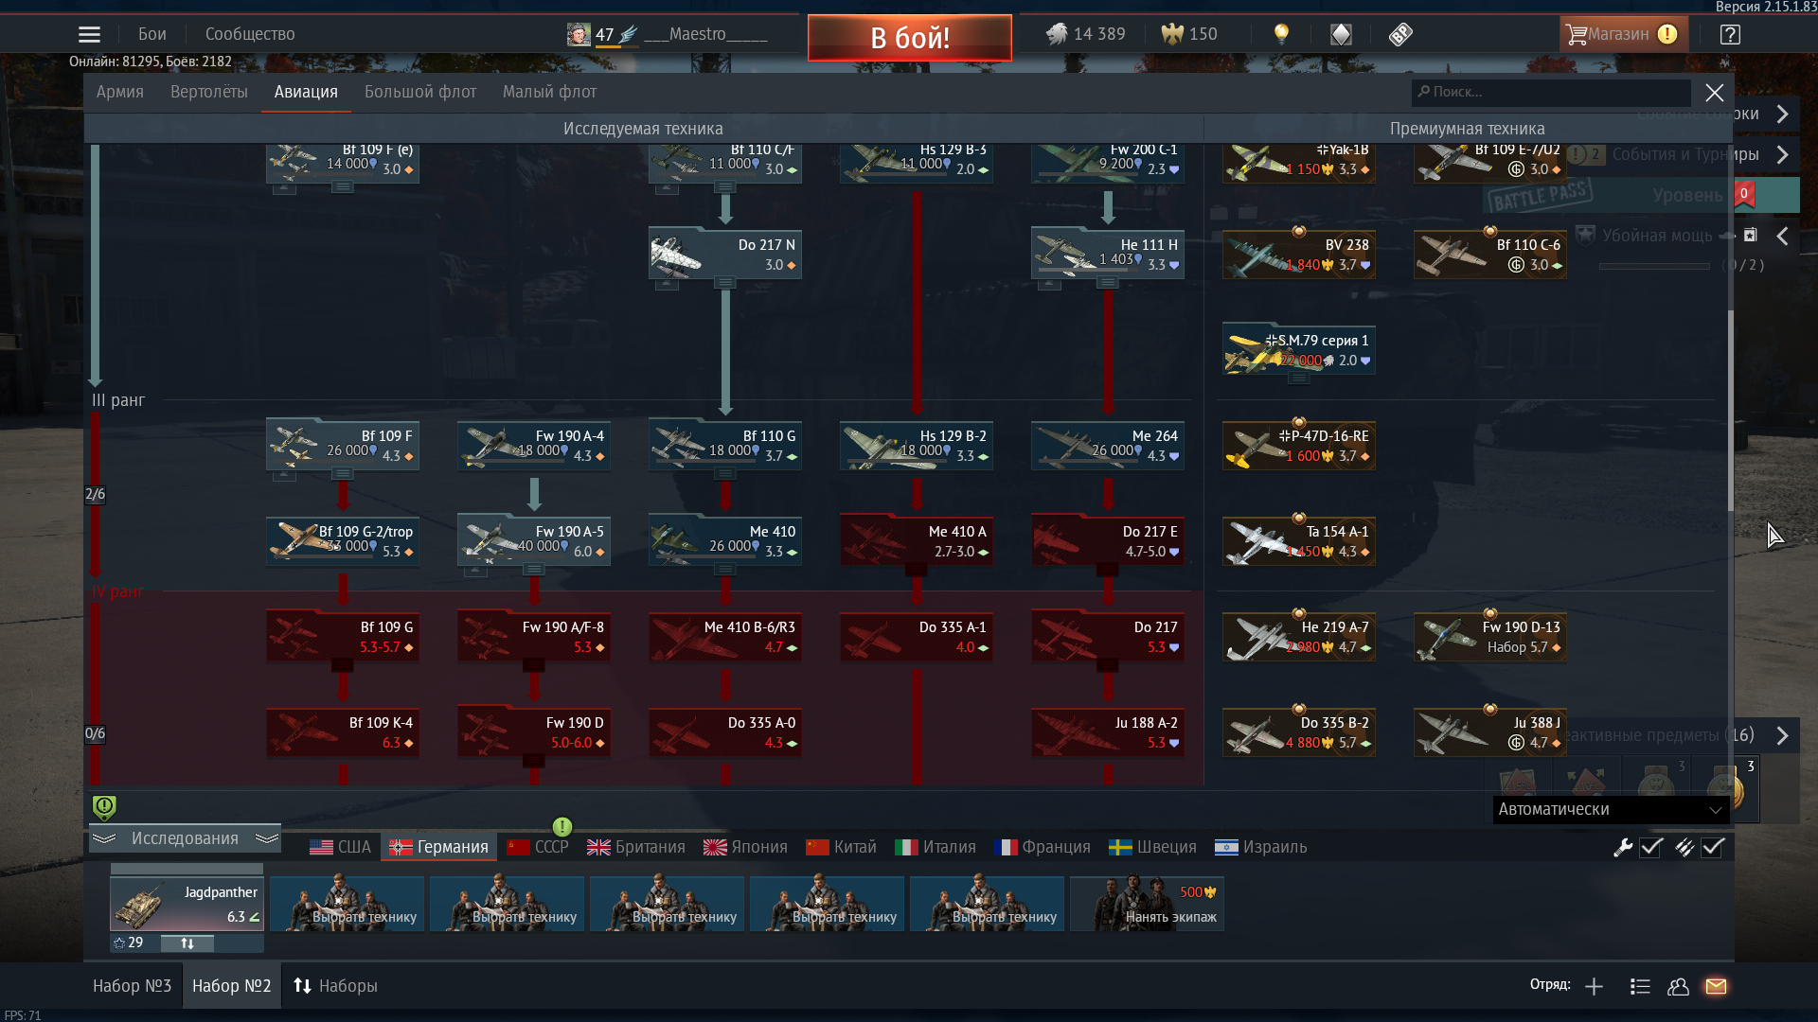The height and width of the screenshot is (1022, 1818).
Task: Expand the He 111 H group list
Action: (1108, 283)
